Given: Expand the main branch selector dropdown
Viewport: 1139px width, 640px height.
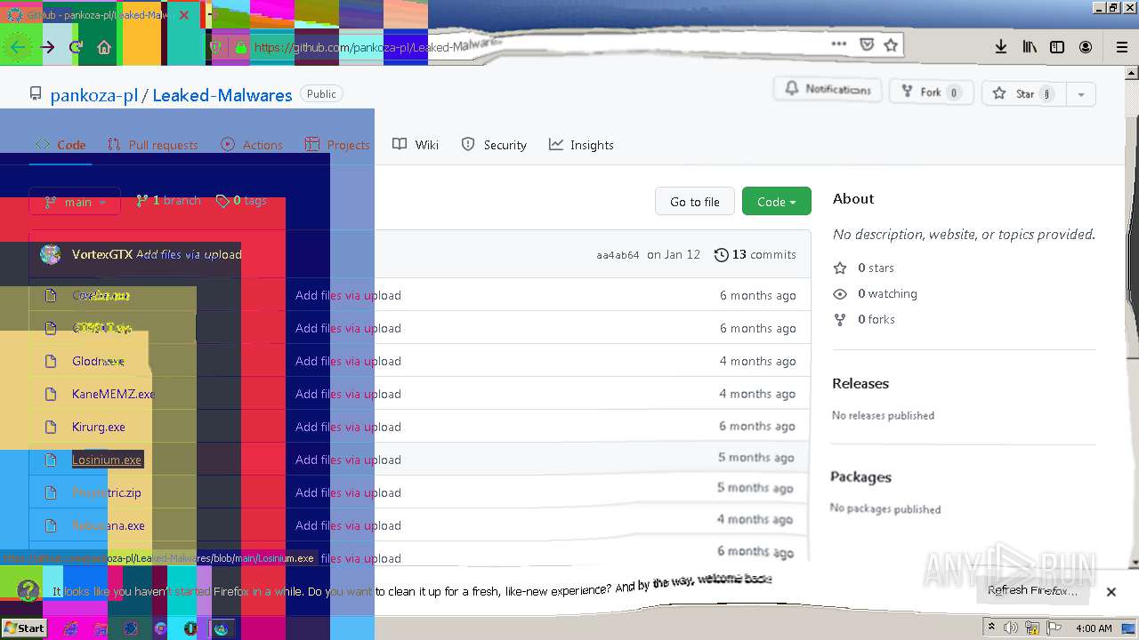Looking at the screenshot, I should pyautogui.click(x=75, y=202).
